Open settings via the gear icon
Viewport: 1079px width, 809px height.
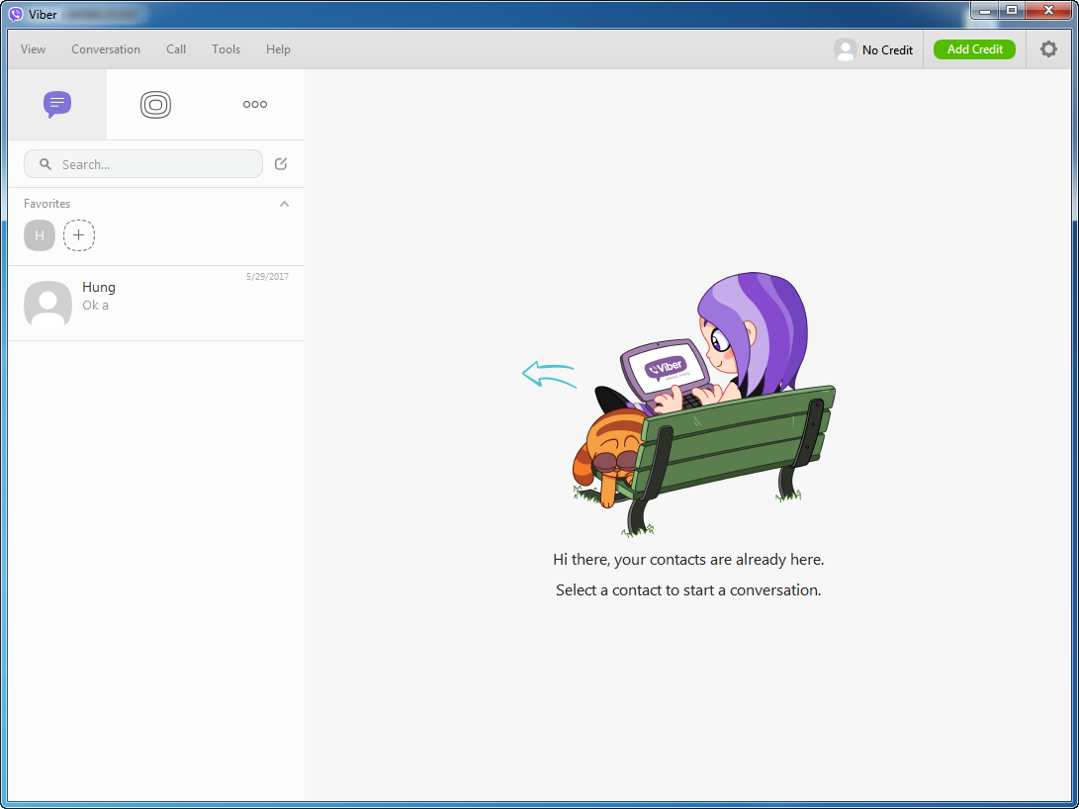coord(1048,49)
